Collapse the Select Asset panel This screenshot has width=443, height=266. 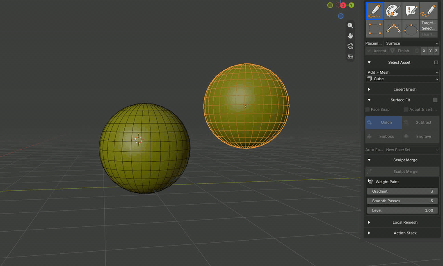pyautogui.click(x=369, y=63)
